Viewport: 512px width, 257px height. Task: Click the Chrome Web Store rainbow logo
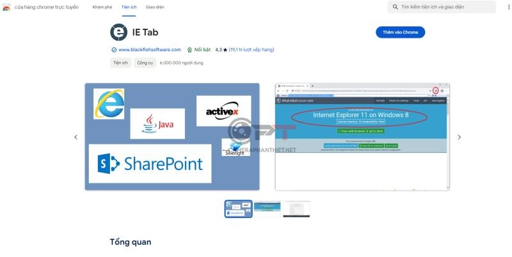(6, 7)
